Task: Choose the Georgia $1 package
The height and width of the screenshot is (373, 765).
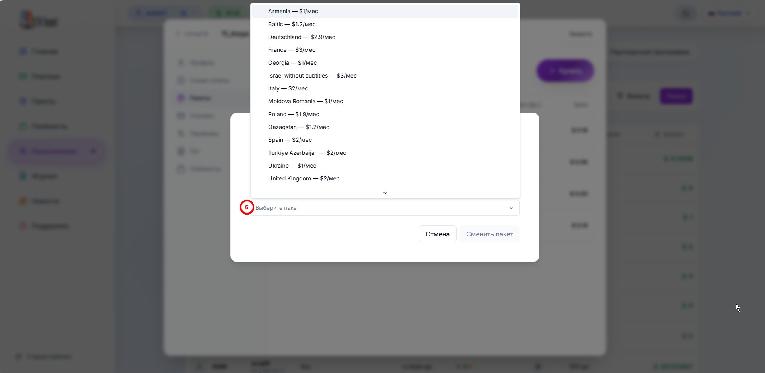Action: 292,63
